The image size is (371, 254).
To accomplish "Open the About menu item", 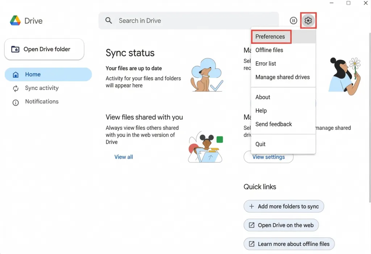I will (263, 97).
